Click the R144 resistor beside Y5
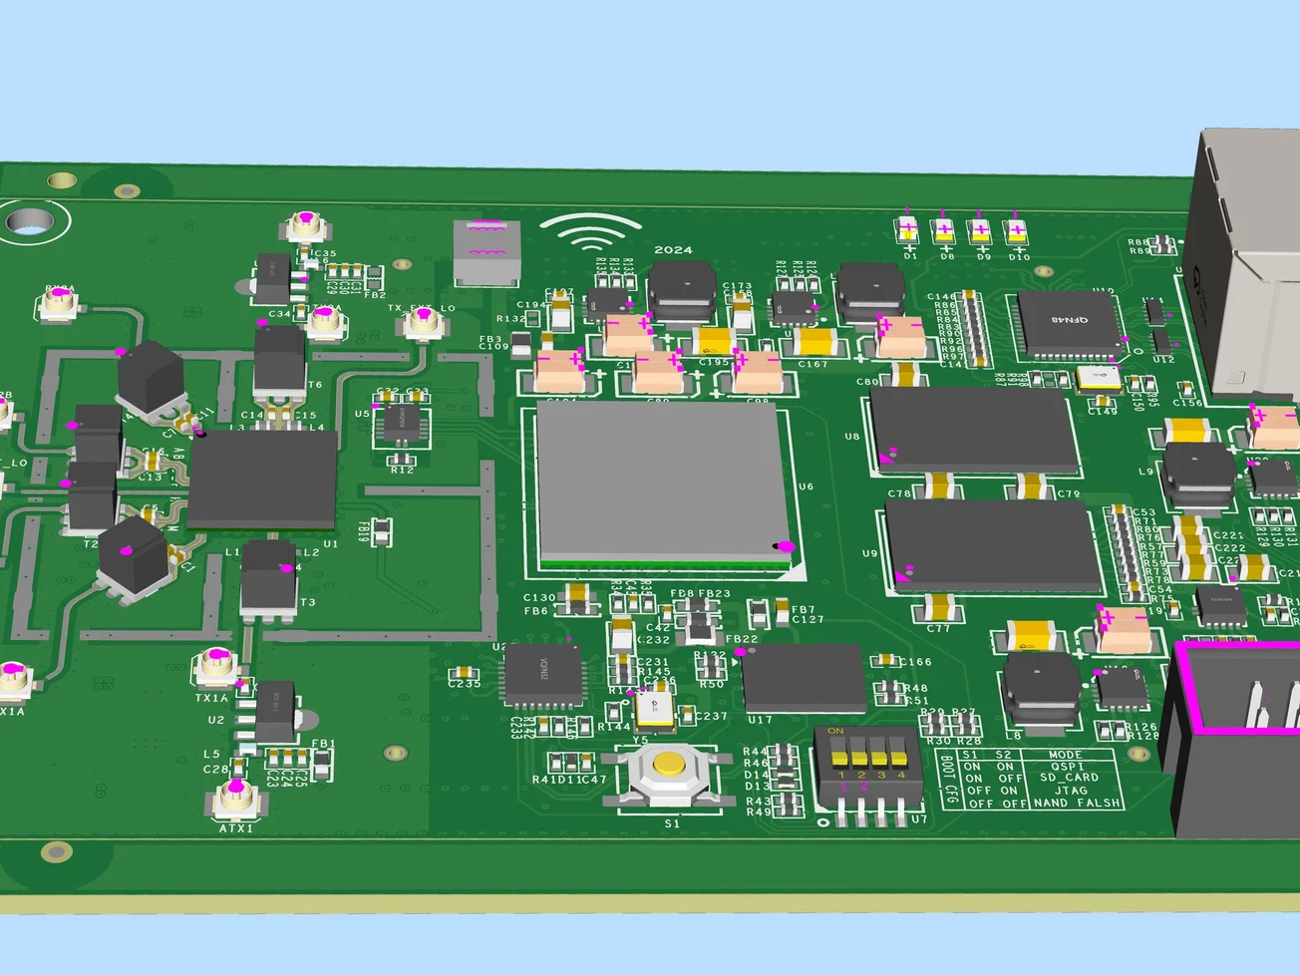The width and height of the screenshot is (1300, 975). 613,714
